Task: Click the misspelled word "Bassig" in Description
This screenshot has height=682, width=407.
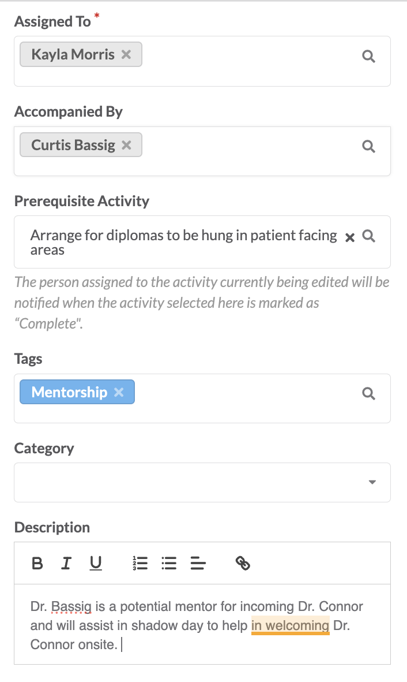Action: pyautogui.click(x=71, y=606)
